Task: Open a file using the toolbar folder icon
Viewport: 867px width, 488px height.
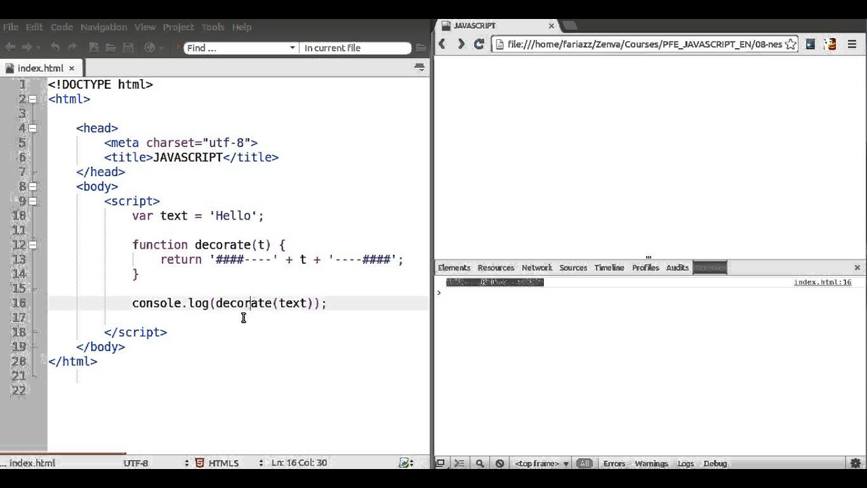Action: (x=111, y=47)
